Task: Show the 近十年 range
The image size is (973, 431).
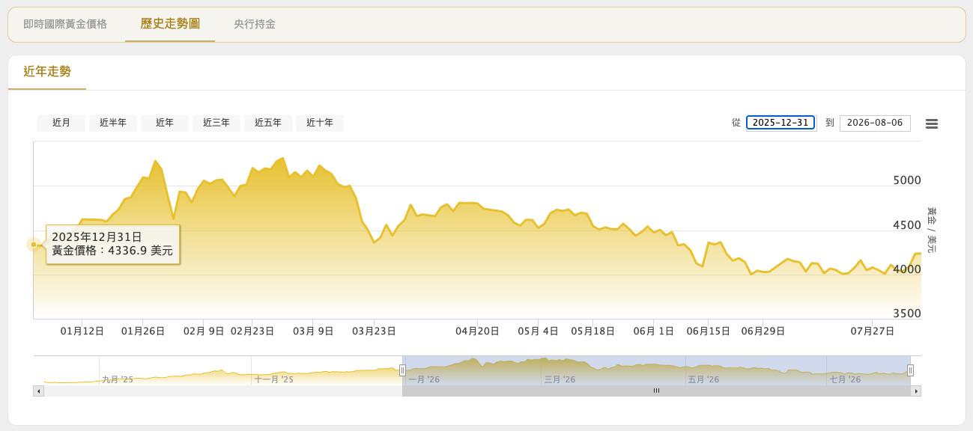Action: tap(320, 123)
